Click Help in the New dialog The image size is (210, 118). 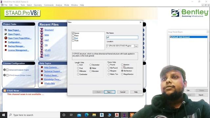136,92
